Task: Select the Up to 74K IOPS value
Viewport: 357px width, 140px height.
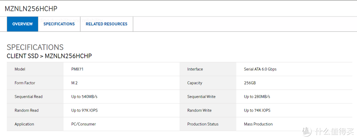Action: tap(257, 110)
